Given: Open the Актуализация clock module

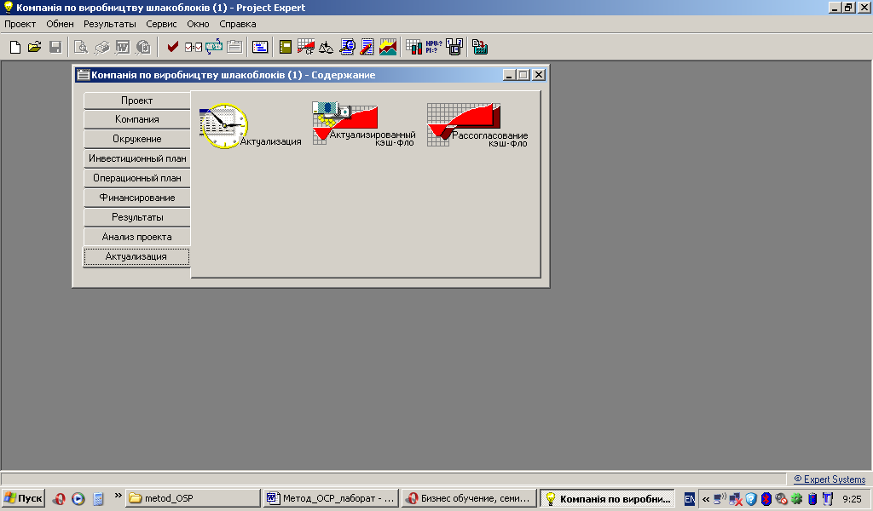Looking at the screenshot, I should (x=250, y=126).
